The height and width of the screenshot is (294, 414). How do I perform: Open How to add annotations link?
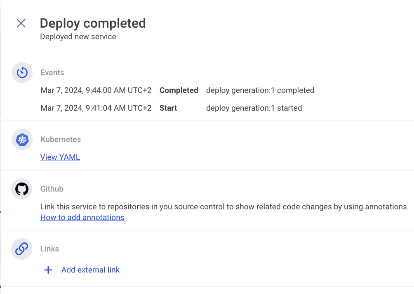(x=82, y=218)
